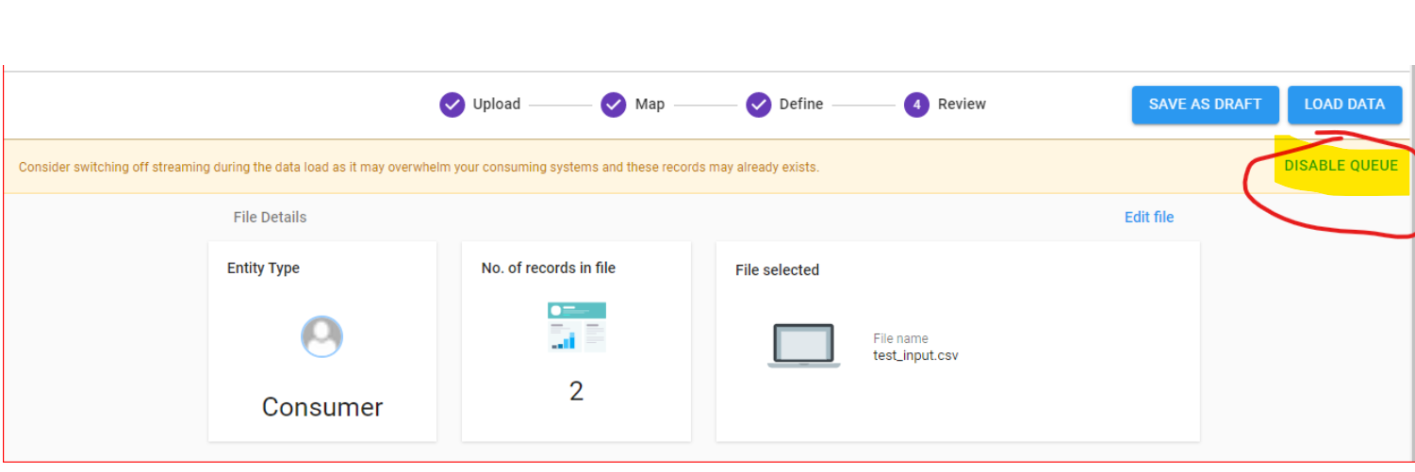Click the Save As Draft button
This screenshot has width=1415, height=472.
coord(1205,105)
